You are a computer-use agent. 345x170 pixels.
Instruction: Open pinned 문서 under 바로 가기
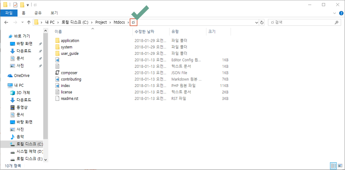click(x=20, y=59)
